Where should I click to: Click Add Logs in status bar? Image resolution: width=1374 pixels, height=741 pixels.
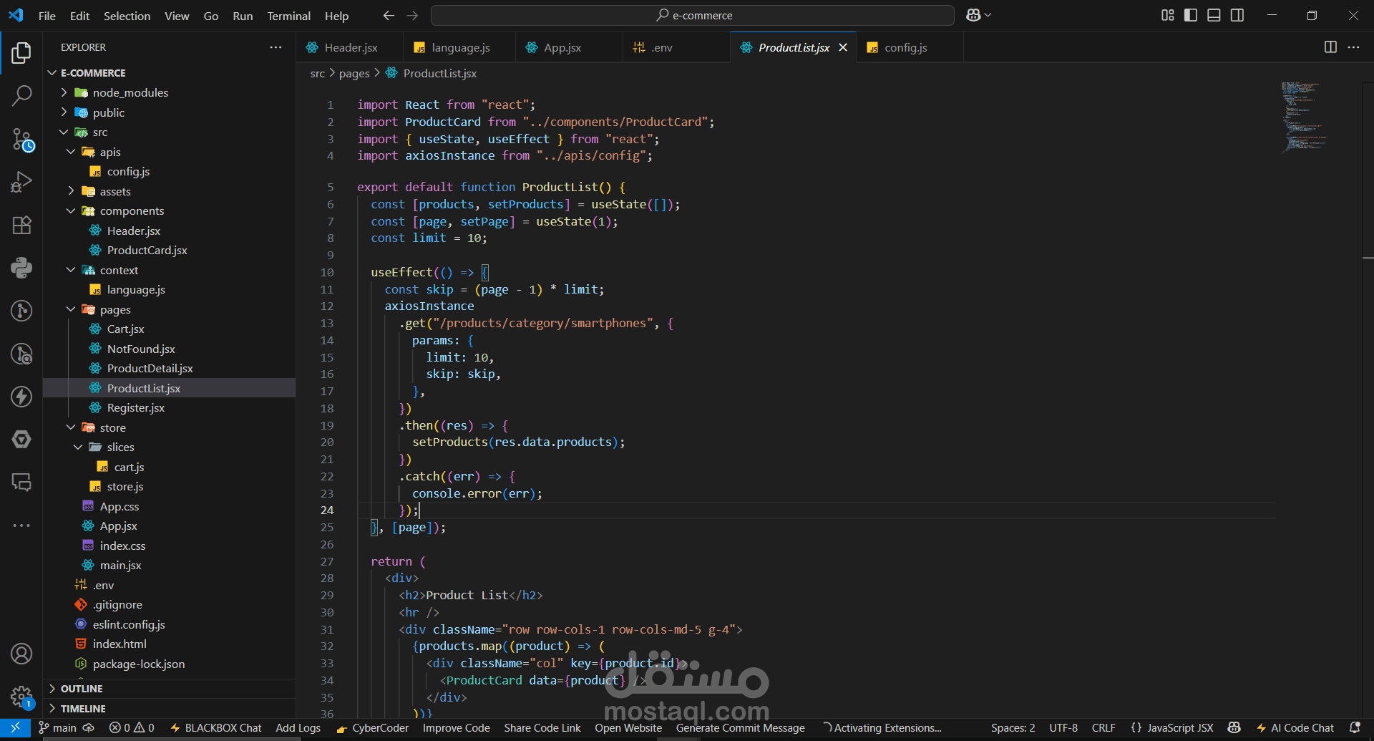coord(298,727)
